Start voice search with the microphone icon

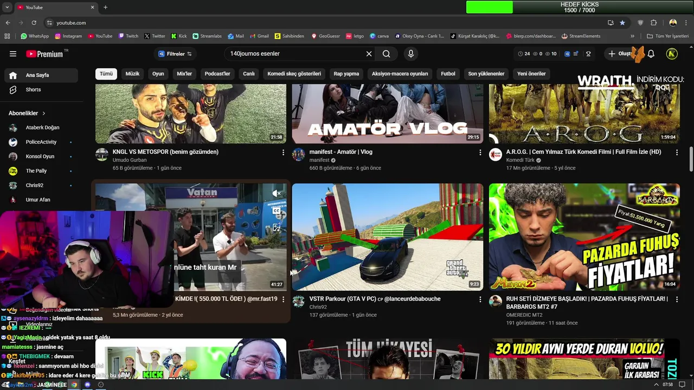click(410, 54)
